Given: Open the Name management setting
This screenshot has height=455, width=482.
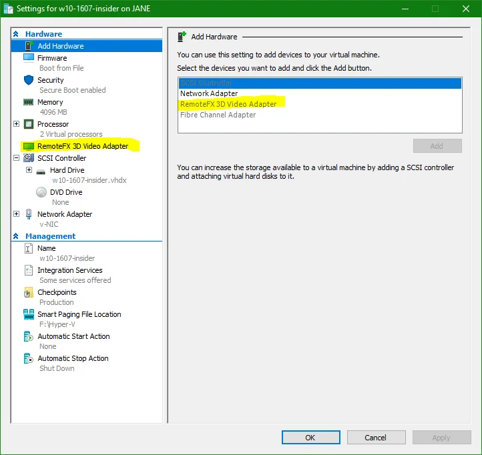Looking at the screenshot, I should [47, 248].
